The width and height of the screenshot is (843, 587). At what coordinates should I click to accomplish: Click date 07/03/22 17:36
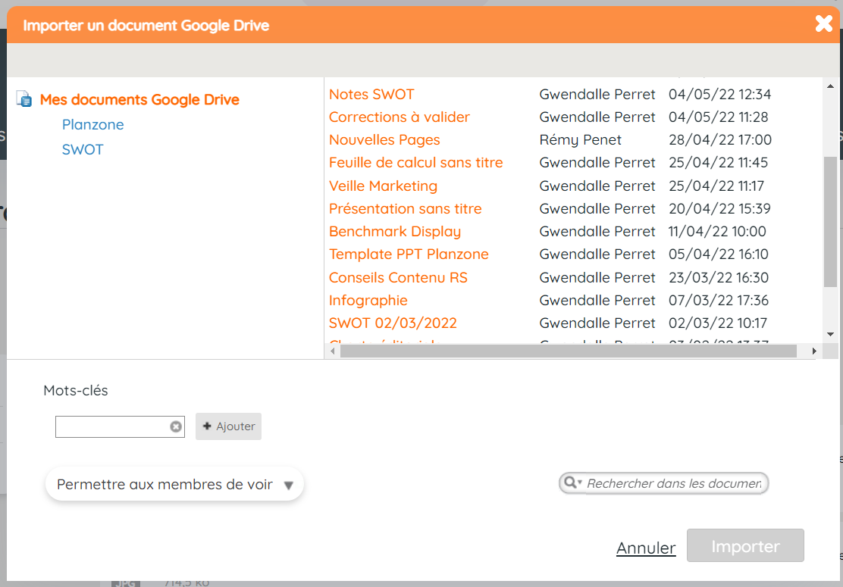719,300
